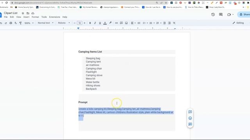Viewport: 250px width, 140px height.
Task: Click the Camping Items List heading
Action: [90, 52]
